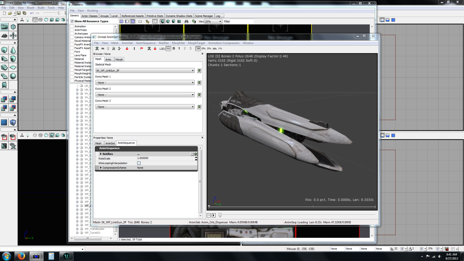The image size is (464, 261).
Task: Expand the CompressionScheme property row
Action: coord(101,168)
